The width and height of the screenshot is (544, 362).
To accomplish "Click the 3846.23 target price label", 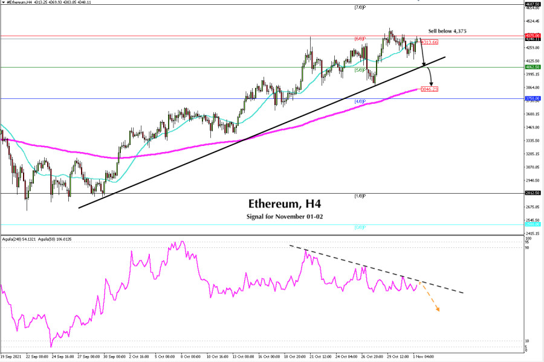I will (430, 89).
